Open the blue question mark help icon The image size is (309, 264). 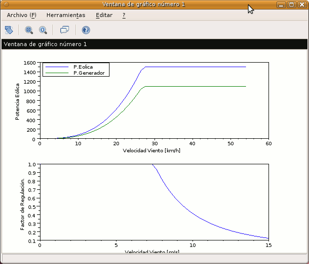click(86, 30)
